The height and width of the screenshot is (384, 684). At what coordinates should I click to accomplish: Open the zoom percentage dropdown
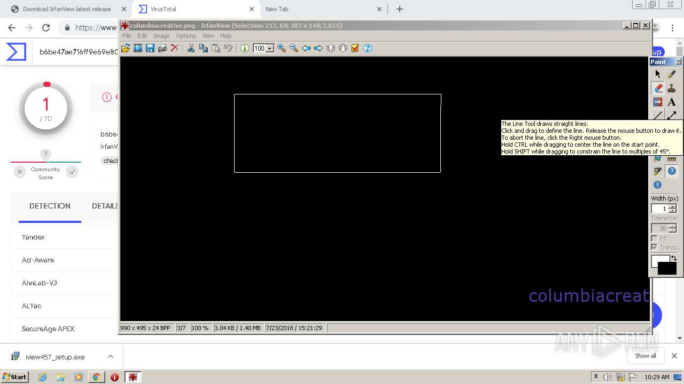(x=270, y=49)
